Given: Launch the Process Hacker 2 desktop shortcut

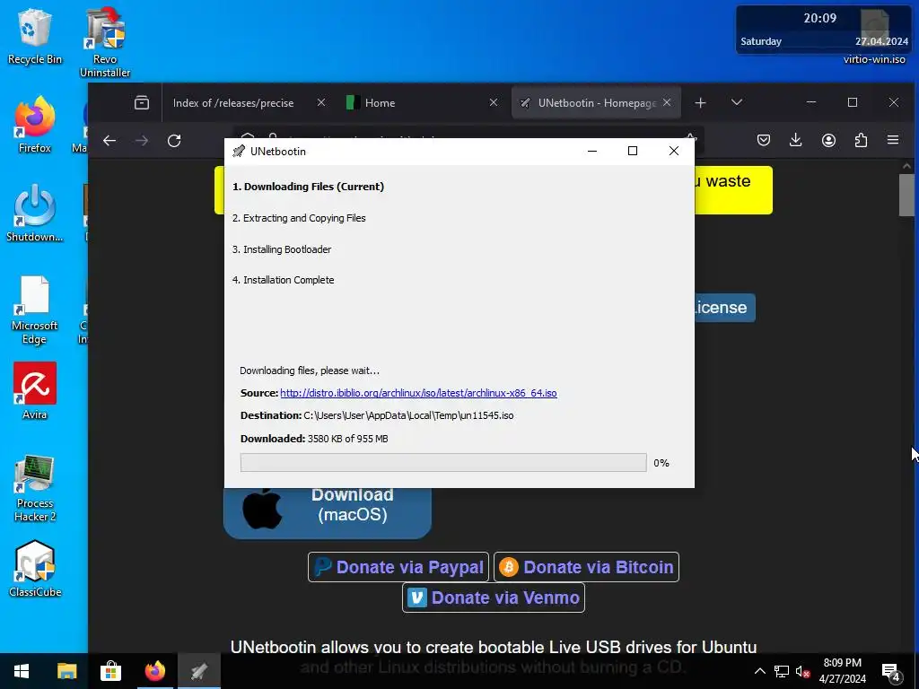Looking at the screenshot, I should (35, 488).
